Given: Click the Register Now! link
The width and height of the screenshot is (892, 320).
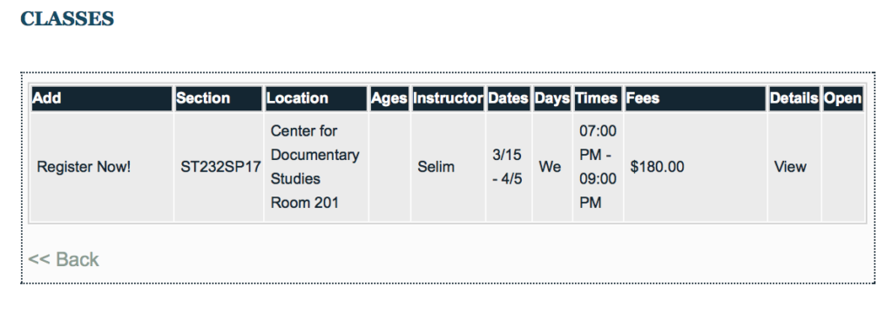Looking at the screenshot, I should 84,167.
